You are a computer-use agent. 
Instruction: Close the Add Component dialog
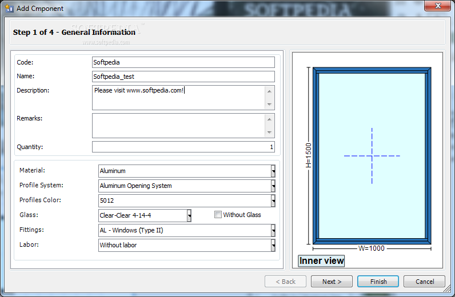(438, 6)
